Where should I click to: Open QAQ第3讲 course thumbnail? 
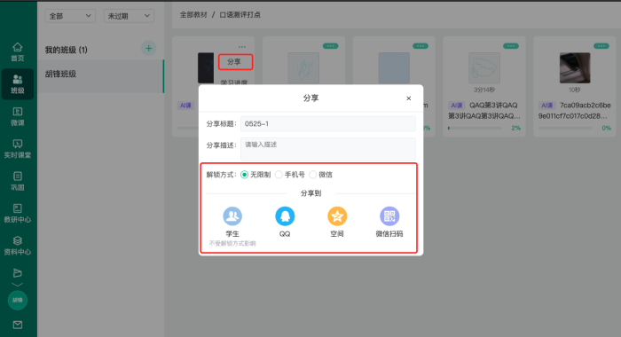(484, 67)
